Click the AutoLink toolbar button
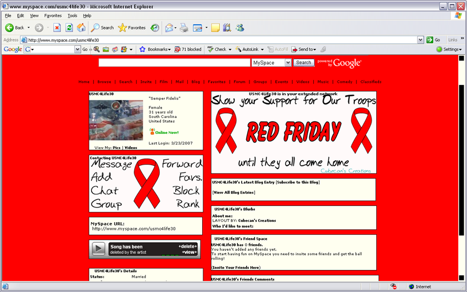The image size is (467, 292). (247, 49)
